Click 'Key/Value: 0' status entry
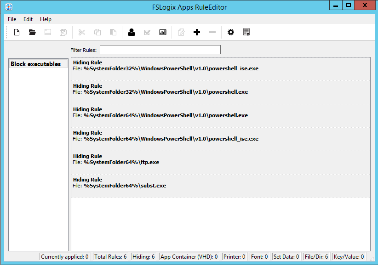378x266 pixels. point(349,257)
